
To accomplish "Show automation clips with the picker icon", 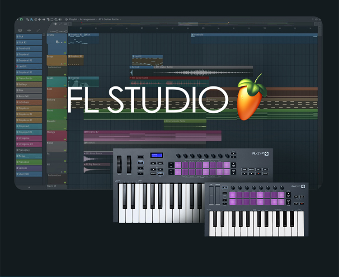I will (38, 30).
